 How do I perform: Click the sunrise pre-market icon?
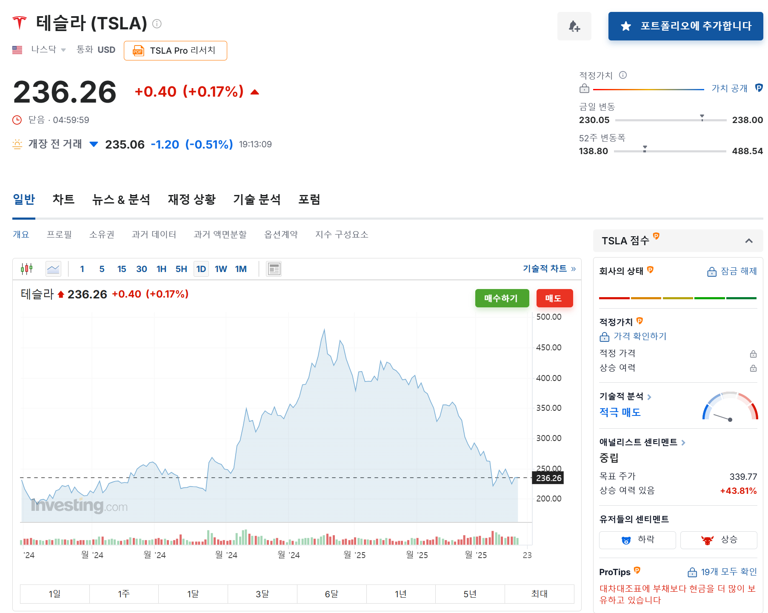click(x=17, y=144)
